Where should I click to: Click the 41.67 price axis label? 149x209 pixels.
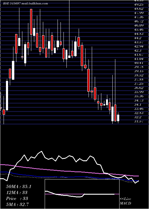click(x=139, y=55)
